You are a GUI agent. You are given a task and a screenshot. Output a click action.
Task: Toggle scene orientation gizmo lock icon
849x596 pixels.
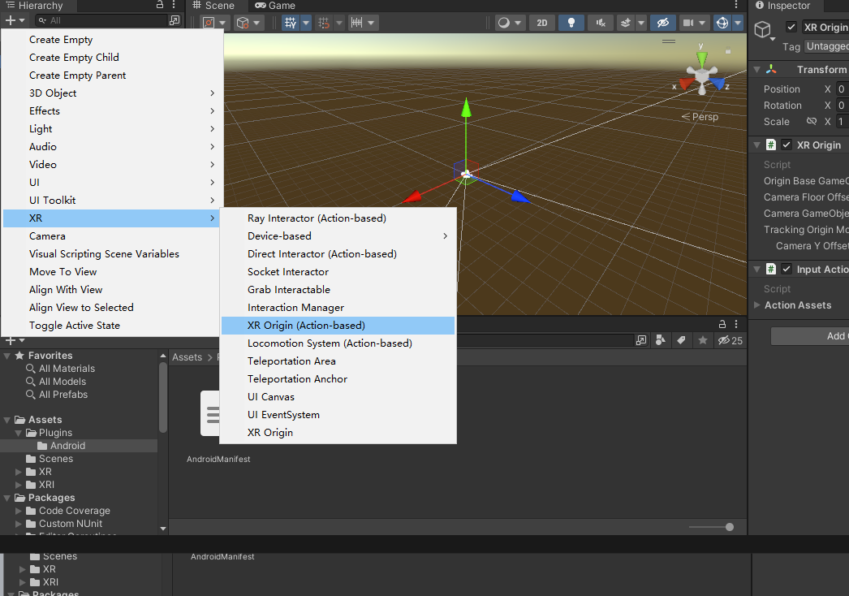pyautogui.click(x=728, y=51)
